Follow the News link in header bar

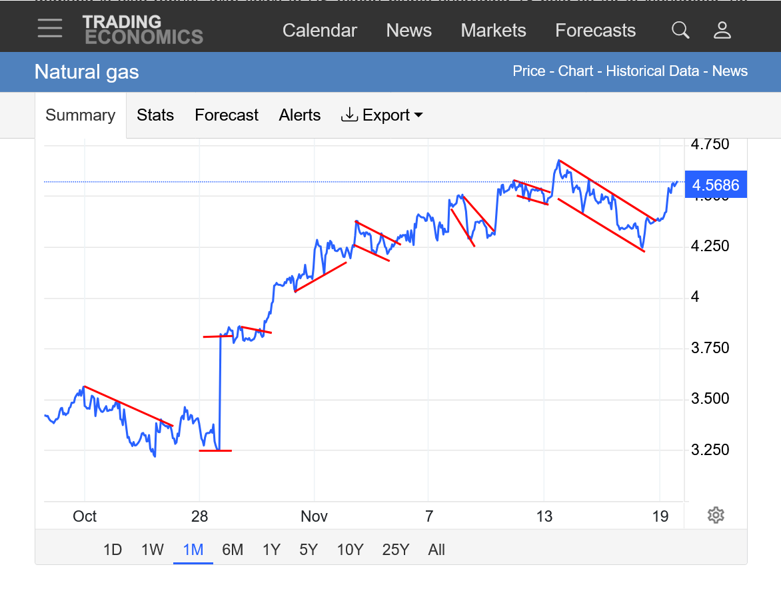tap(730, 71)
